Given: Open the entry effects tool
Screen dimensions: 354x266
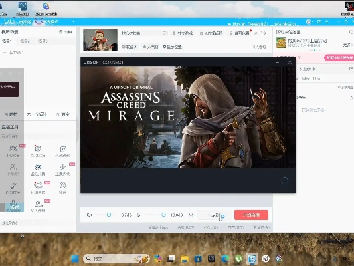Looking at the screenshot, I should coord(13,188).
